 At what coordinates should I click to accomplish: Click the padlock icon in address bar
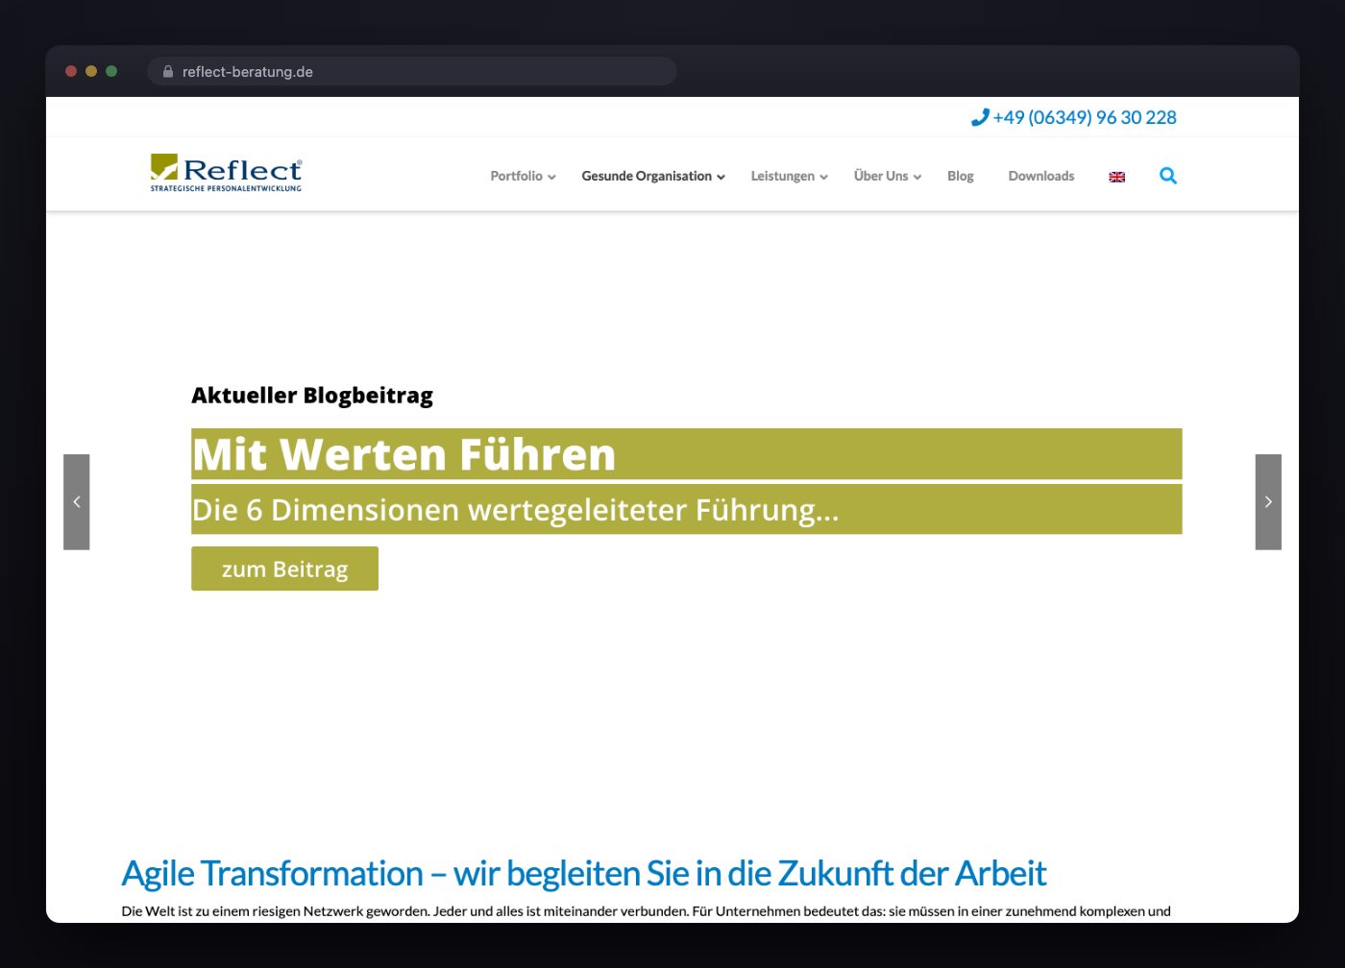pos(168,72)
